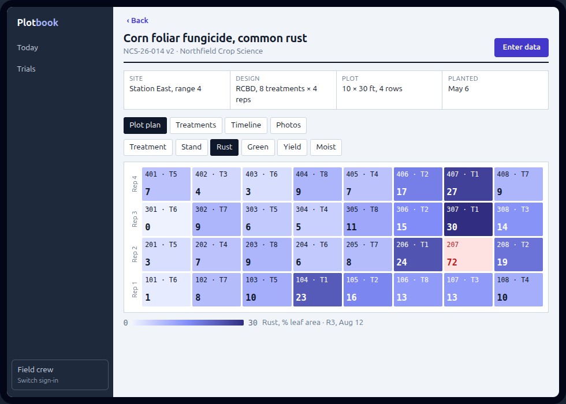Image resolution: width=566 pixels, height=404 pixels.
Task: Click the 'May 6' planted date
Action: [x=458, y=89]
